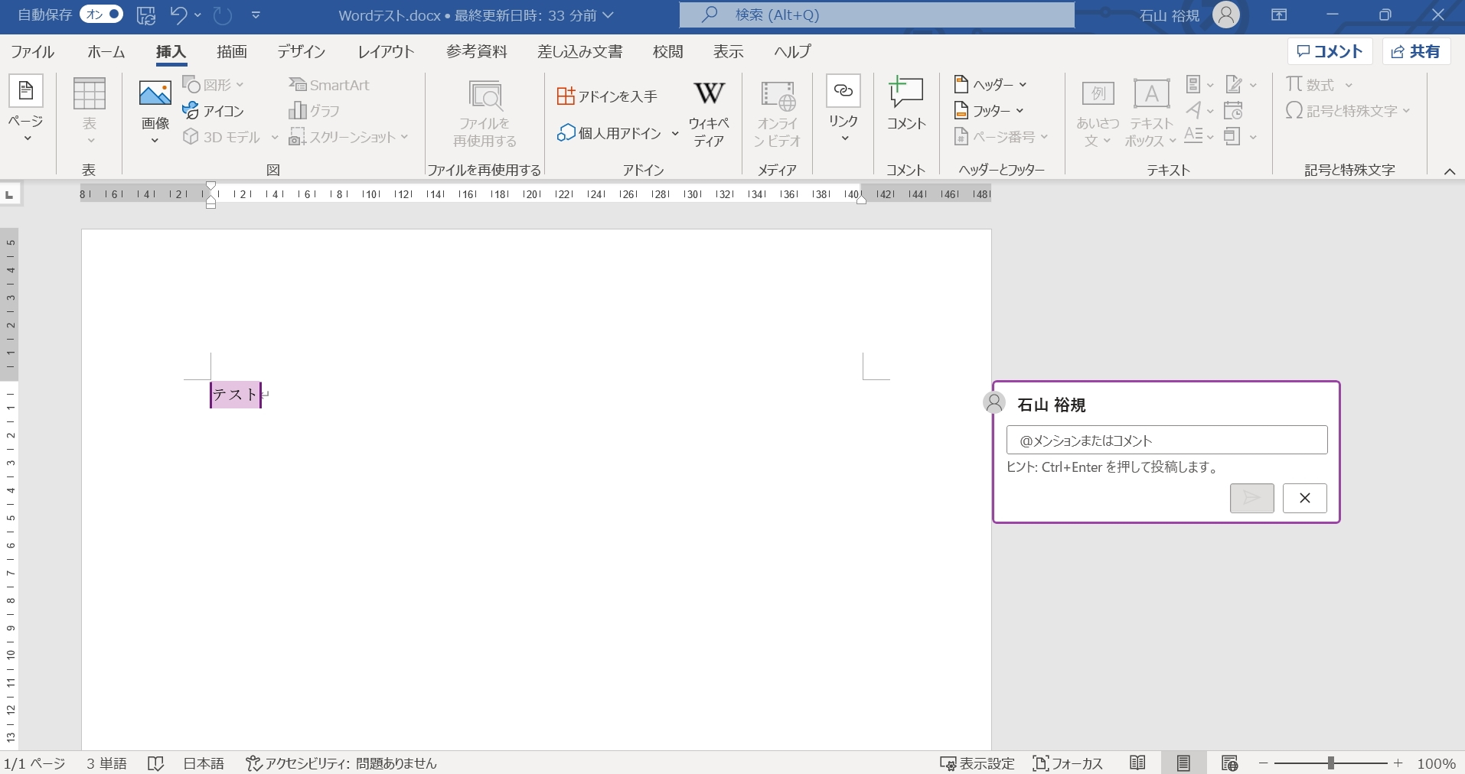1465x774 pixels.
Task: Insert date and time
Action: (1234, 111)
